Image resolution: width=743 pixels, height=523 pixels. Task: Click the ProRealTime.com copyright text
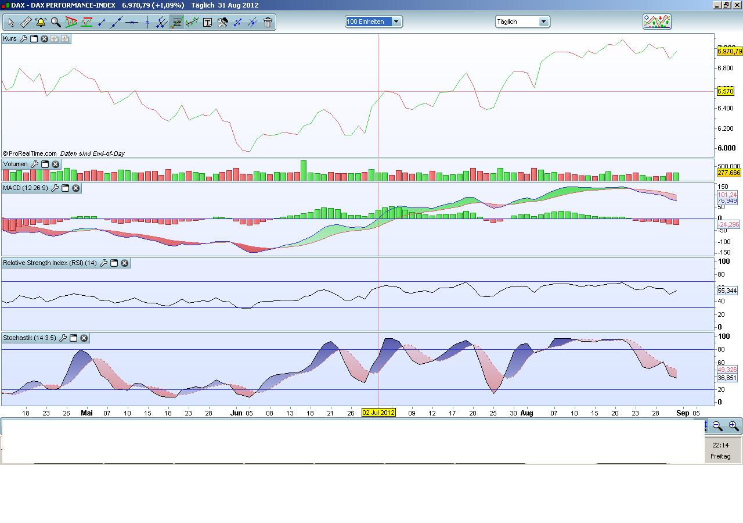30,153
